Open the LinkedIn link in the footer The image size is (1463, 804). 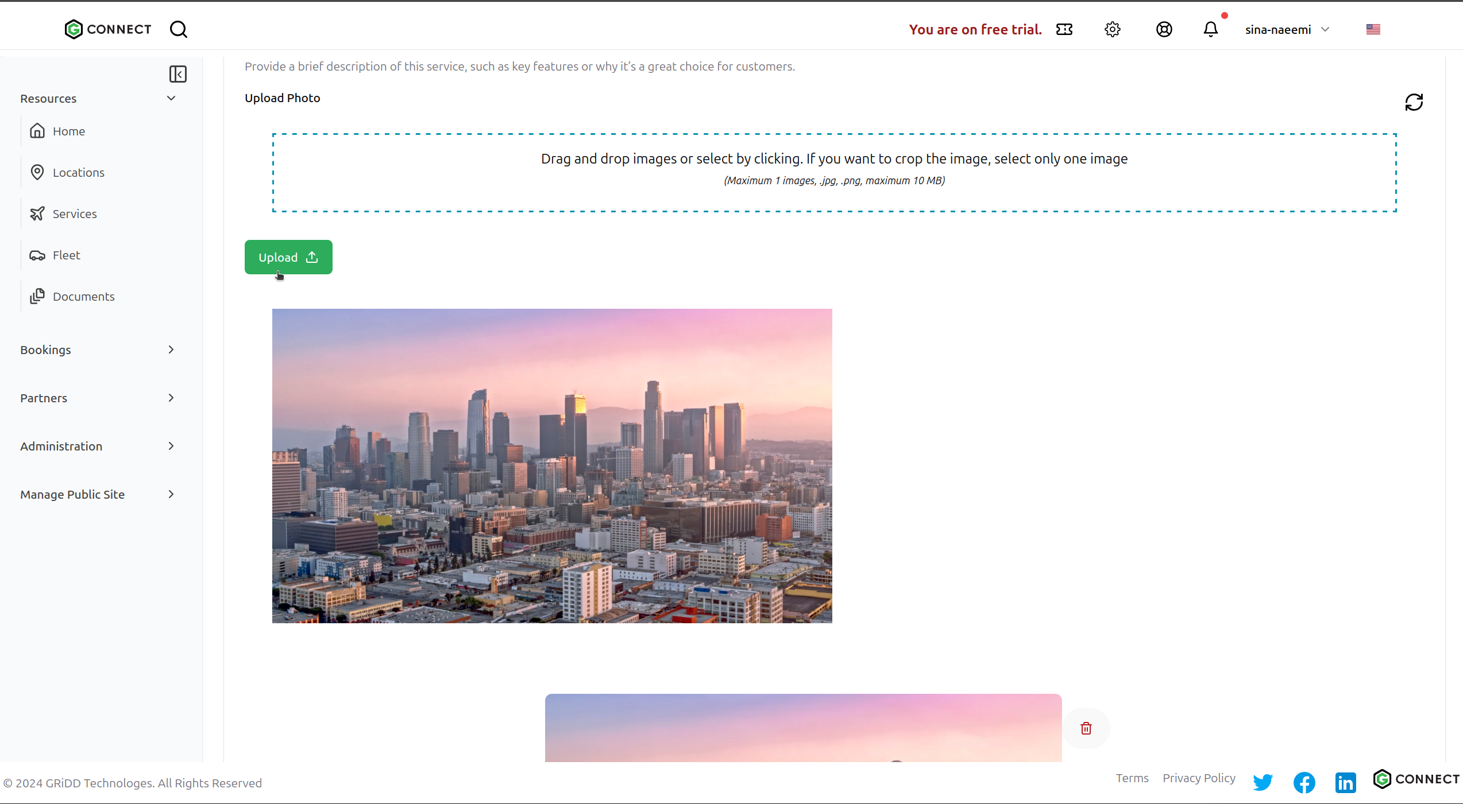tap(1345, 782)
